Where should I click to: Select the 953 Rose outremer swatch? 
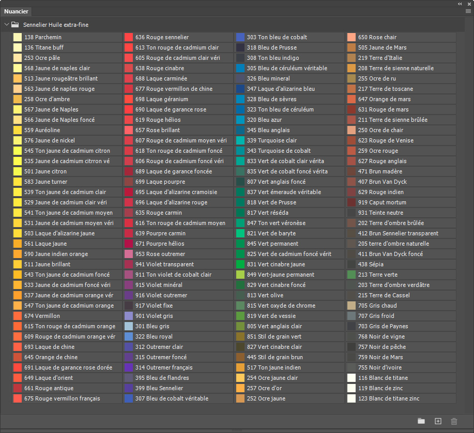click(129, 254)
